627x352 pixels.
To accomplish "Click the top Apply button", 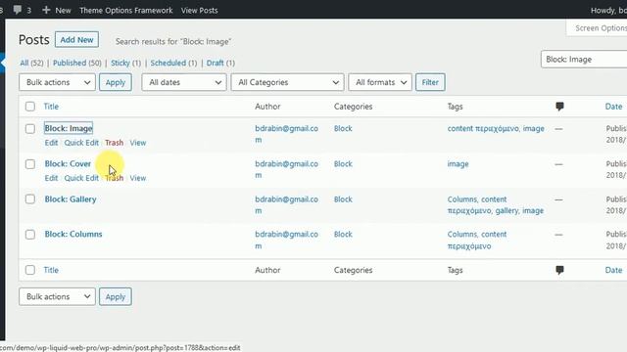I will click(116, 82).
